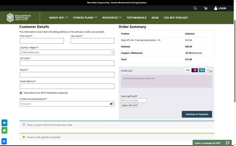Click the LOGIN user icon

click(x=216, y=8)
